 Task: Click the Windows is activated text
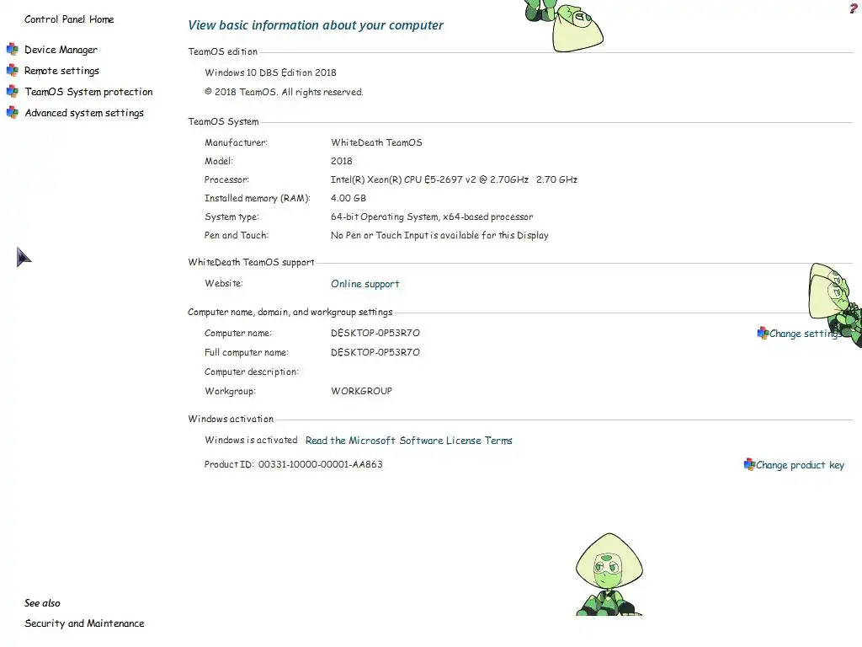tap(251, 440)
